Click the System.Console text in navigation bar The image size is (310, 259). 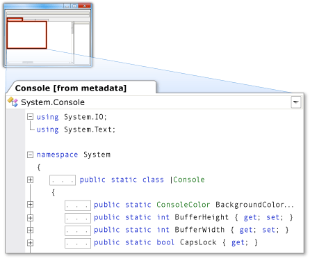click(53, 102)
